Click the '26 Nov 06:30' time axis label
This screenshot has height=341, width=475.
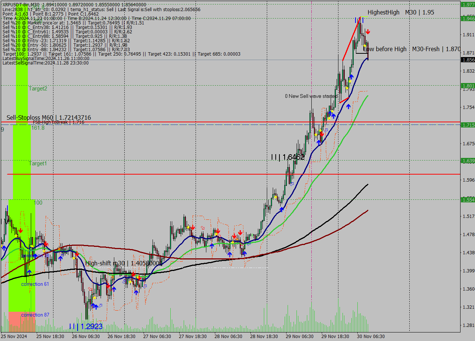(86, 337)
